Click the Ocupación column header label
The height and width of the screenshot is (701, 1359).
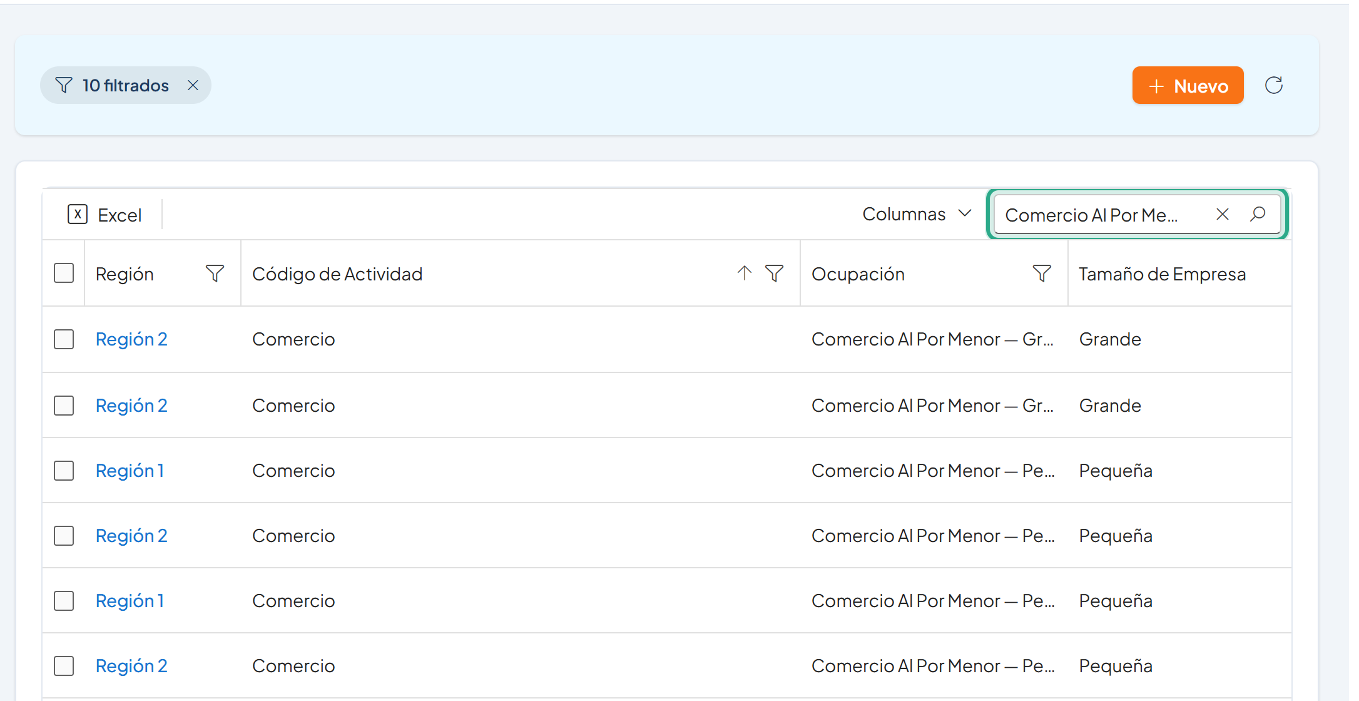[858, 274]
